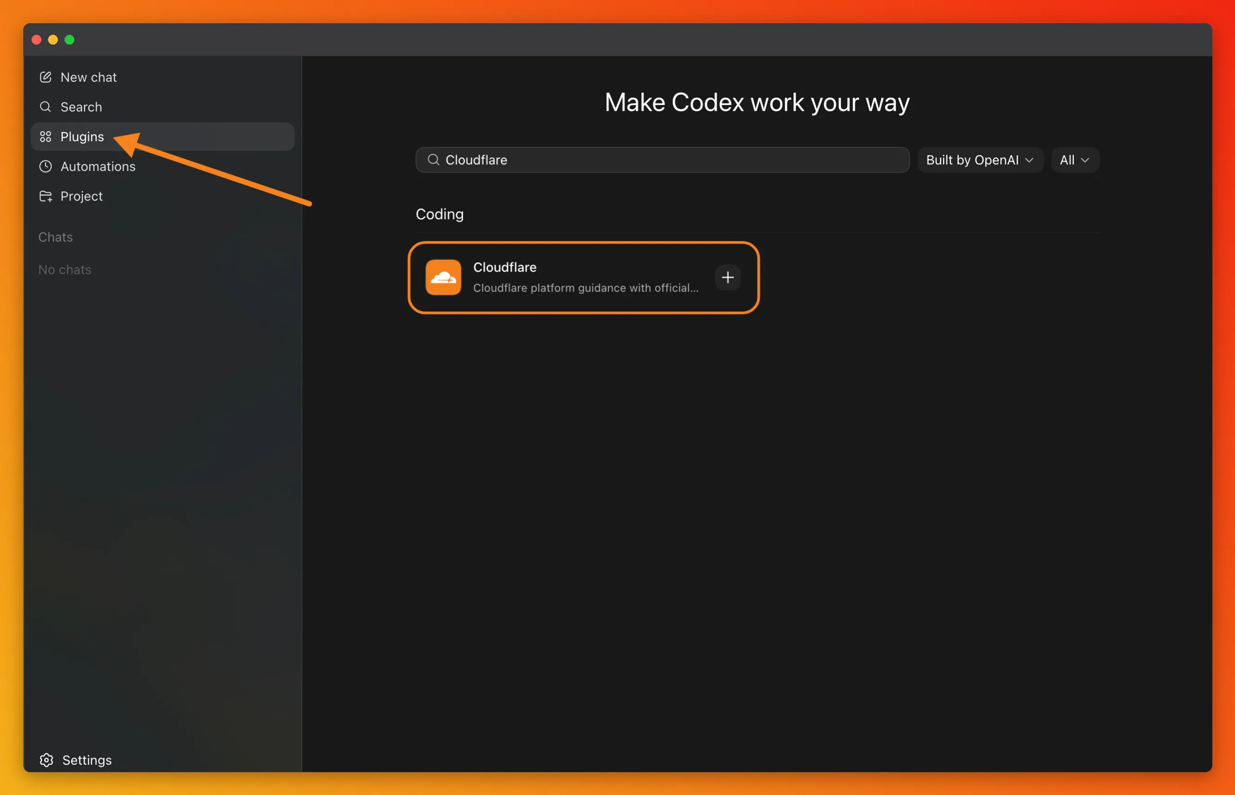Click the magnifier icon in plugin search field
This screenshot has height=795, width=1235.
click(x=434, y=160)
